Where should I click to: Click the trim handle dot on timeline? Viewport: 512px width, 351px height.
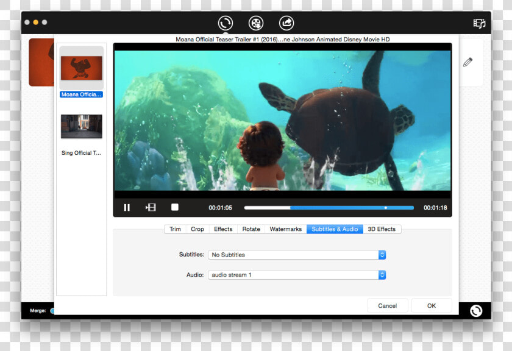click(386, 208)
